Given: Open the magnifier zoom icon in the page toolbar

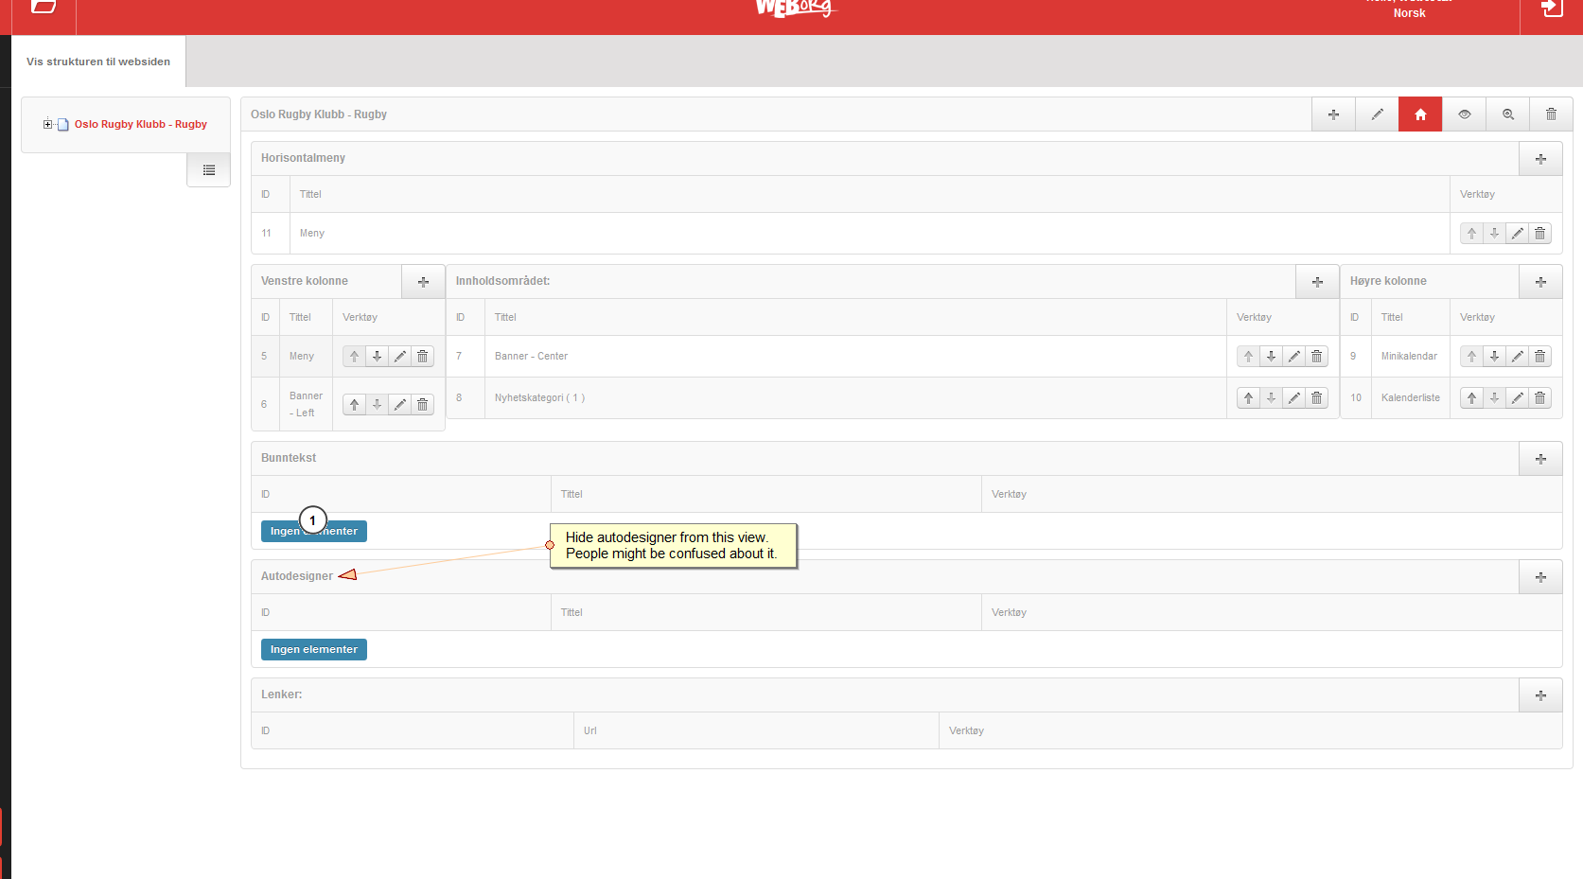Looking at the screenshot, I should pyautogui.click(x=1507, y=114).
